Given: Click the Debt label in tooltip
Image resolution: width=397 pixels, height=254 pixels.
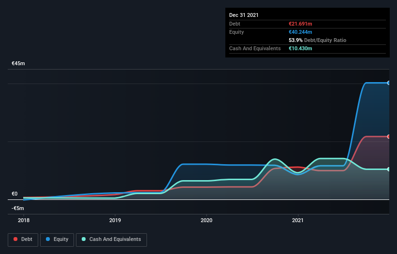Looking at the screenshot, I should click(235, 24).
